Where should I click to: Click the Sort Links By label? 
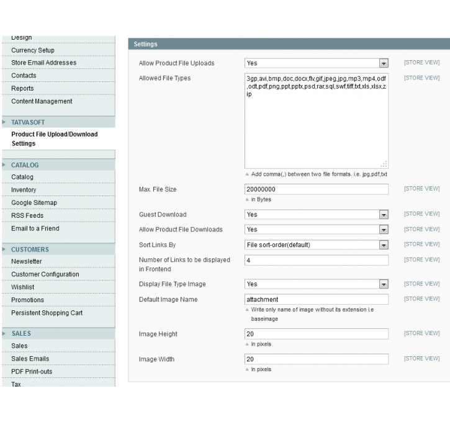click(157, 245)
